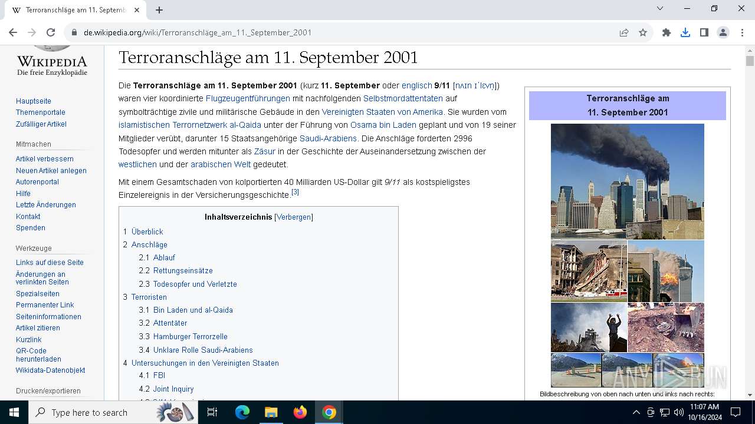This screenshot has width=755, height=424.
Task: Open Hauptseite in the sidebar
Action: click(x=34, y=101)
